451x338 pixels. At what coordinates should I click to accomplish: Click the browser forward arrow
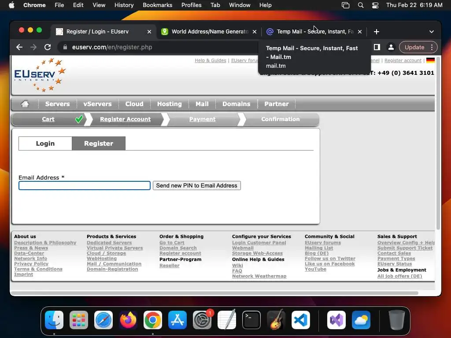click(x=33, y=47)
